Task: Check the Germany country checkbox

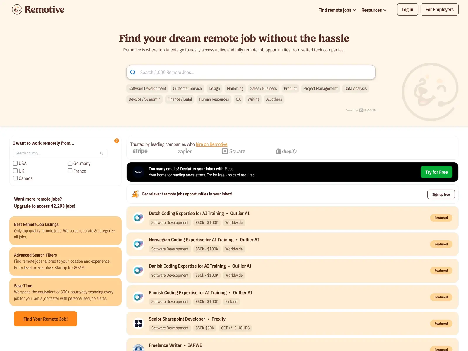Action: click(70, 163)
